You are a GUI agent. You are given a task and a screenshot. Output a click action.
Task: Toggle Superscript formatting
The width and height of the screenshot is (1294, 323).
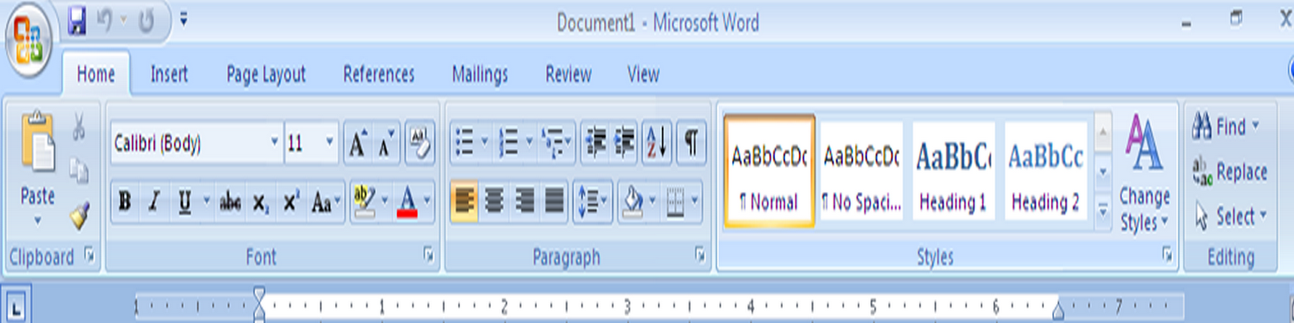click(x=290, y=201)
